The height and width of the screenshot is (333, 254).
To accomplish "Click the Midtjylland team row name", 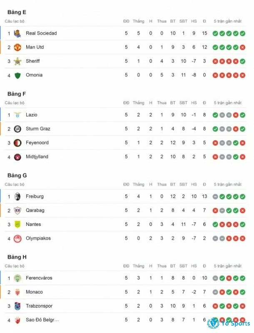I will click(x=37, y=157).
